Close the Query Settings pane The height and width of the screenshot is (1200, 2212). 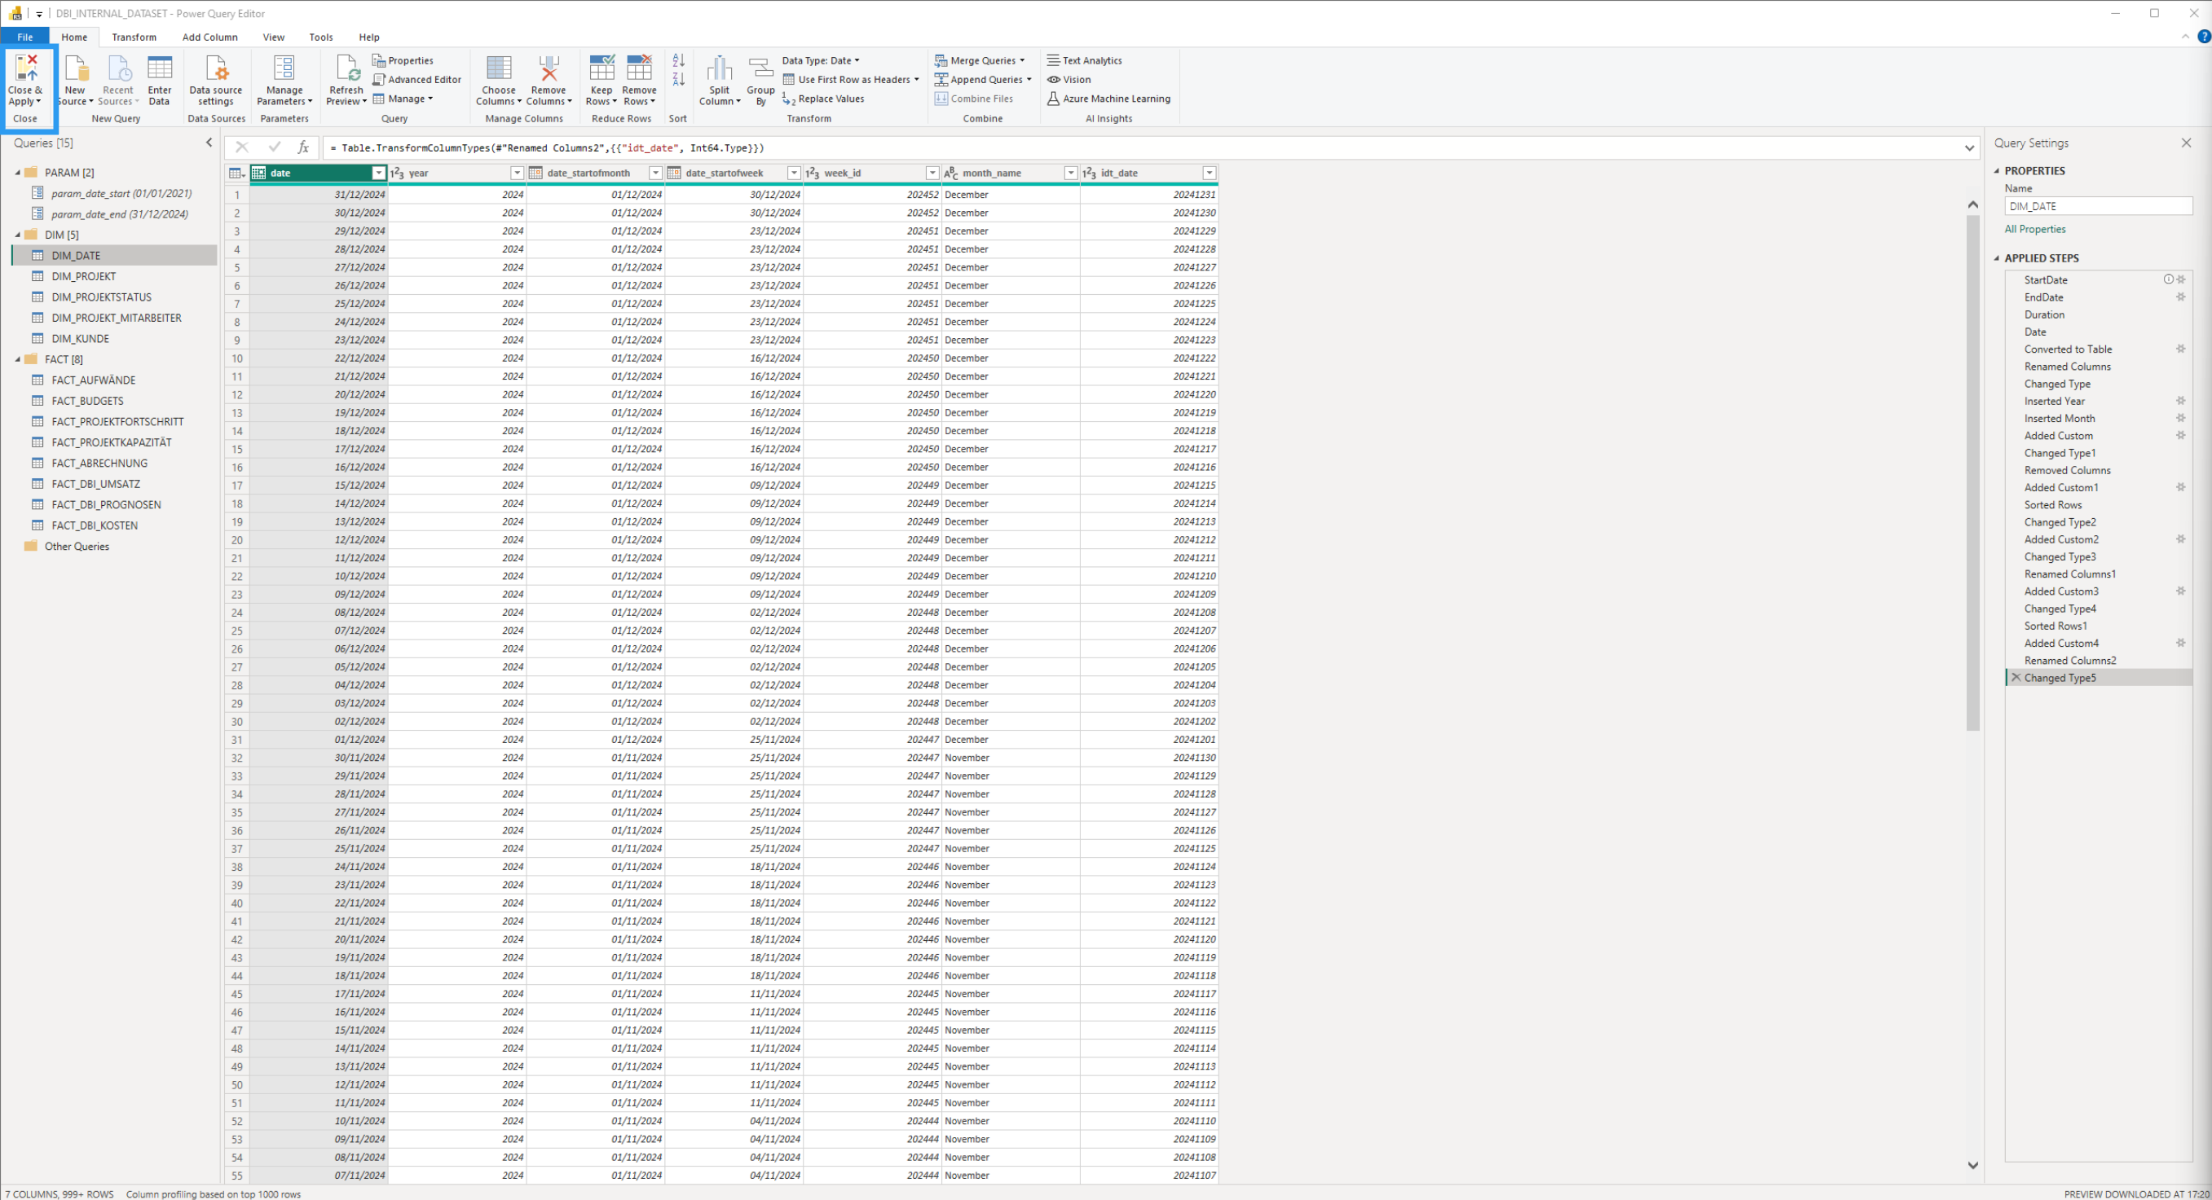(2186, 143)
